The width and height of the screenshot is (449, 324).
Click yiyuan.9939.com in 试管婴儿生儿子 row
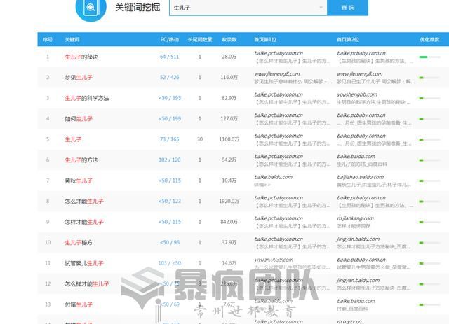[x=274, y=260]
